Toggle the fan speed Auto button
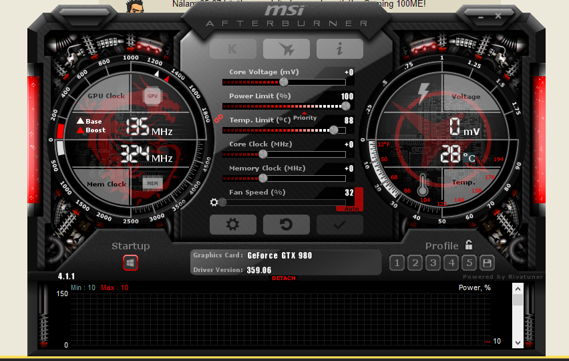The image size is (569, 361). pyautogui.click(x=352, y=209)
